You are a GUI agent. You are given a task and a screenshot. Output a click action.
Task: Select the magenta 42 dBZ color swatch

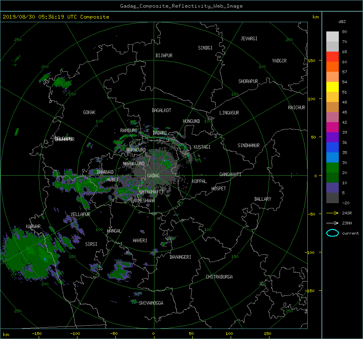[x=332, y=127]
